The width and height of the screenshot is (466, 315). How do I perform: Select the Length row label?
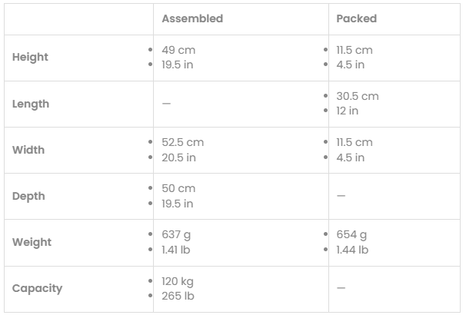coord(31,104)
